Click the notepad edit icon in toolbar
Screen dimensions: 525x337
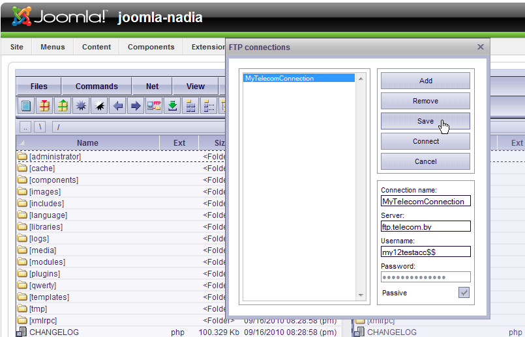[x=26, y=106]
